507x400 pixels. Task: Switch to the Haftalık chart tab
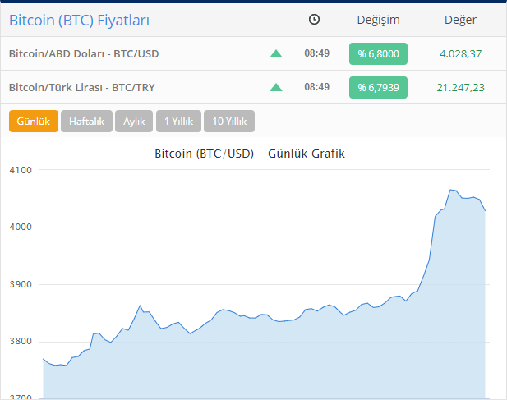pyautogui.click(x=86, y=122)
